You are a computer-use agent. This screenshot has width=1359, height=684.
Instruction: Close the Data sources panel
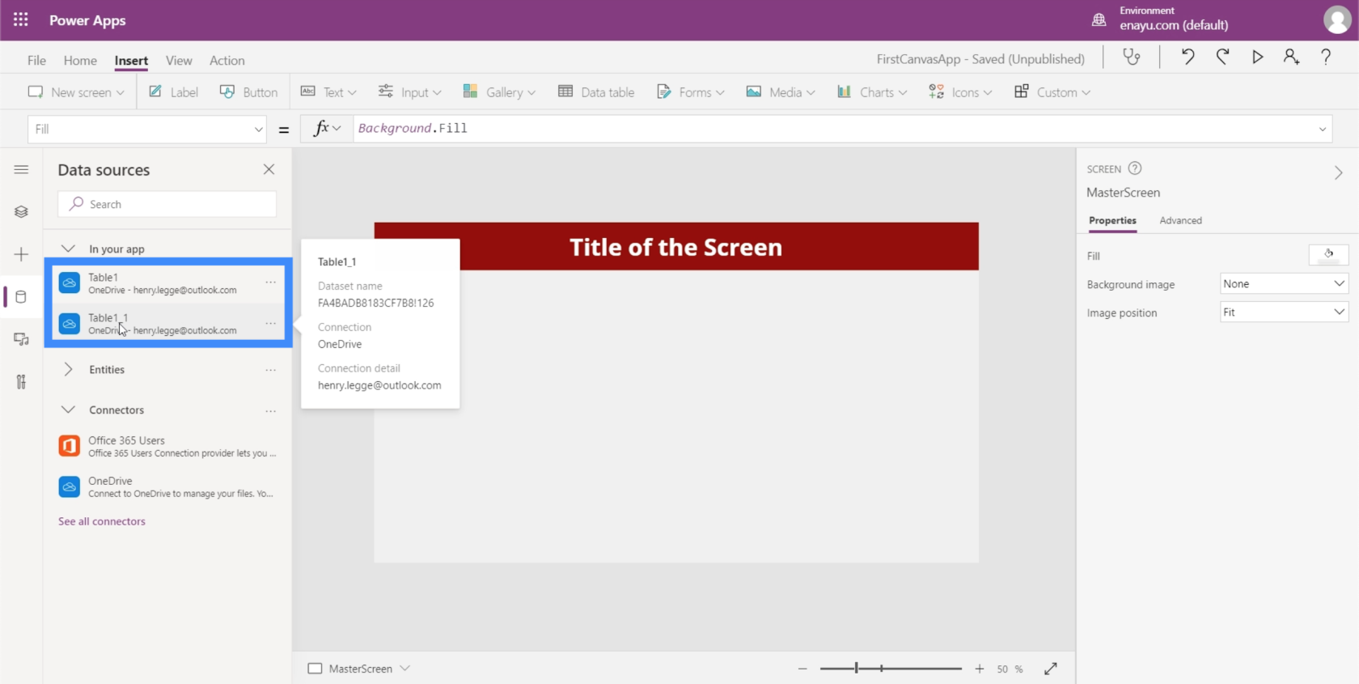point(269,169)
